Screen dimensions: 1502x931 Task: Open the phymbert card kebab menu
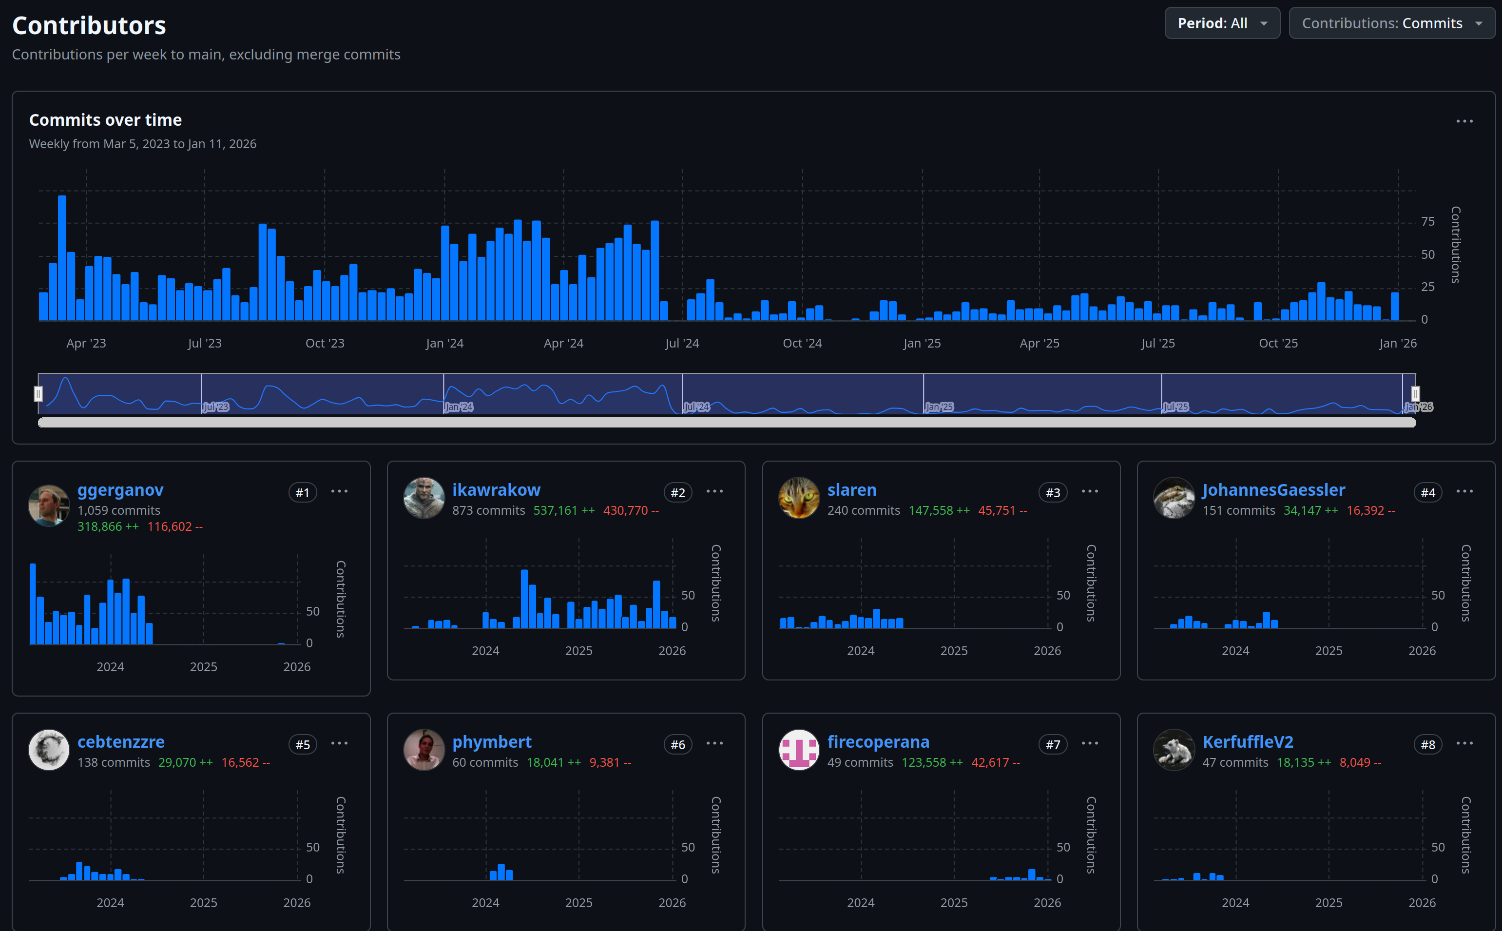[714, 743]
